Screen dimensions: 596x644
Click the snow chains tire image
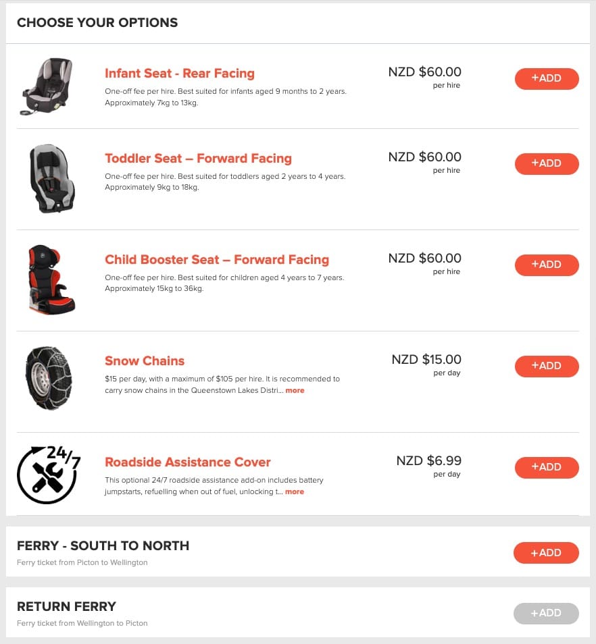coord(49,378)
